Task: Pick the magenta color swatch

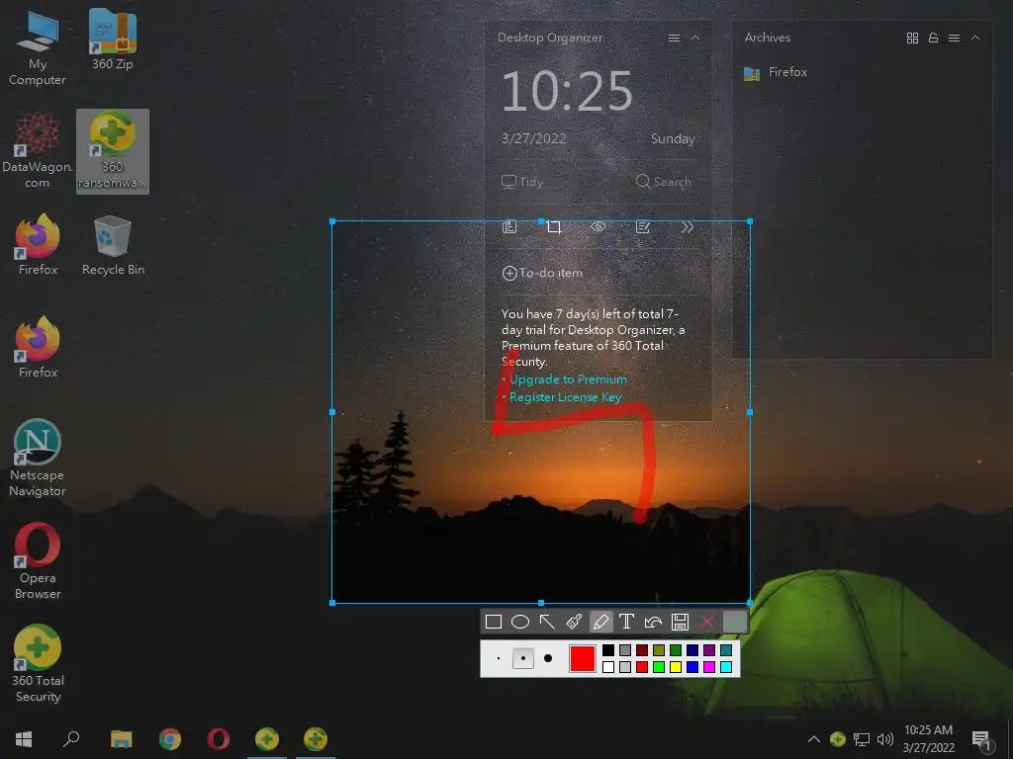Action: [x=708, y=667]
